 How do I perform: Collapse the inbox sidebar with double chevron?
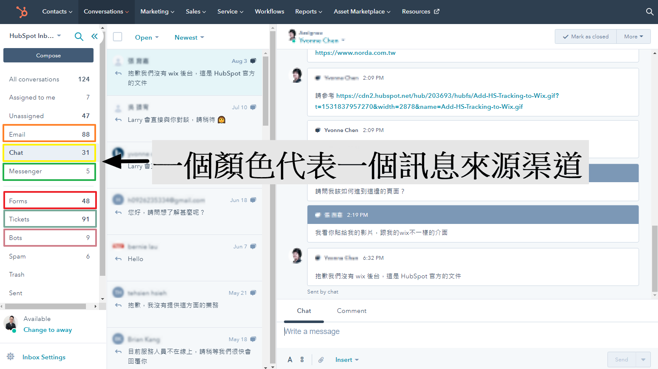click(x=94, y=36)
